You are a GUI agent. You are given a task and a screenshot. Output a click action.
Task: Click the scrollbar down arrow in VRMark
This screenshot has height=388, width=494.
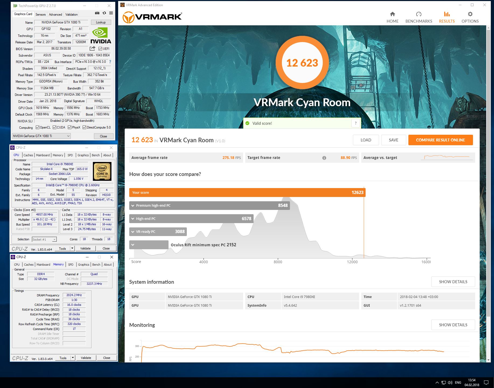click(x=488, y=360)
